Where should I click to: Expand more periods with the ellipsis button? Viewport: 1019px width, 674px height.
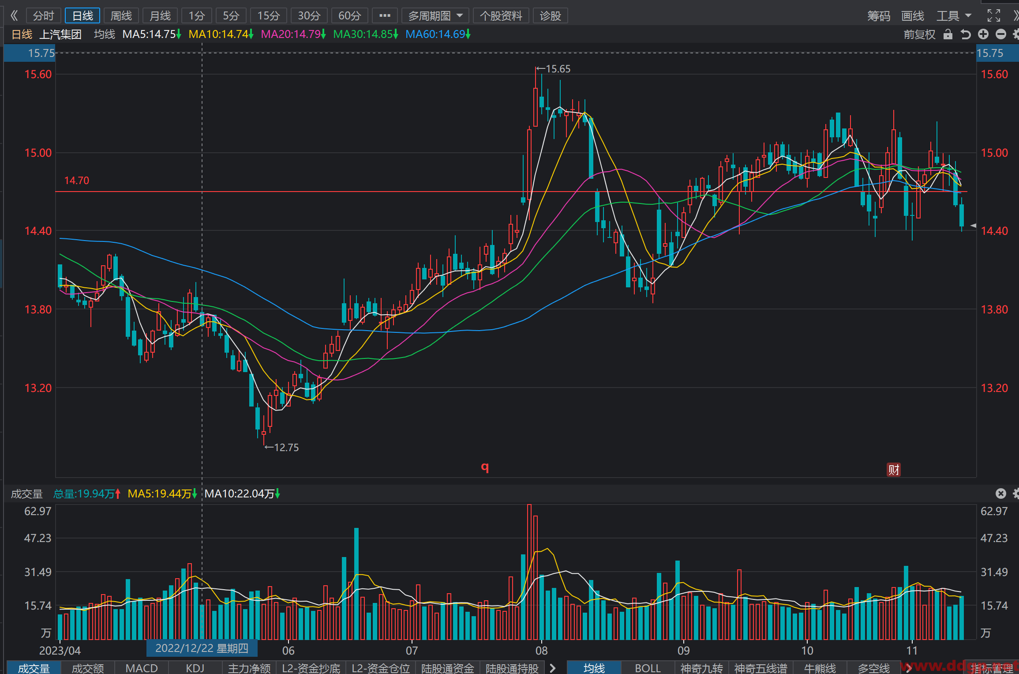[385, 16]
